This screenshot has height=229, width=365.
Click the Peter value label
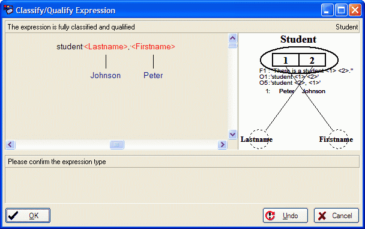153,75
